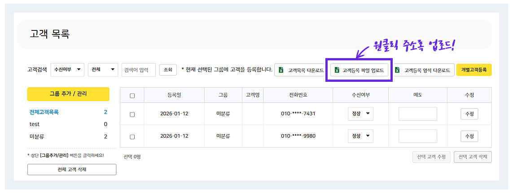Toggle the select-all checkbox in table header
Image resolution: width=513 pixels, height=194 pixels.
pos(132,96)
